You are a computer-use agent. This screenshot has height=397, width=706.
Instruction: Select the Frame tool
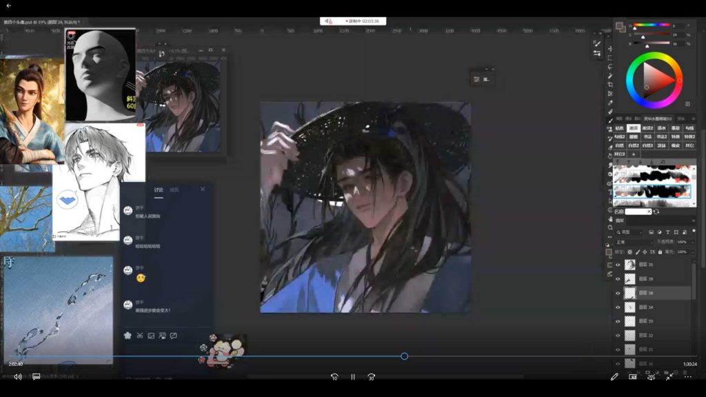coord(610,94)
